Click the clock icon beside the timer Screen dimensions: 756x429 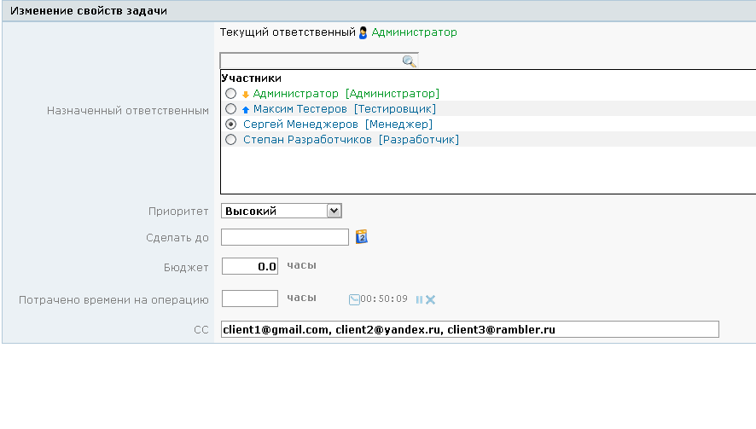pyautogui.click(x=354, y=299)
